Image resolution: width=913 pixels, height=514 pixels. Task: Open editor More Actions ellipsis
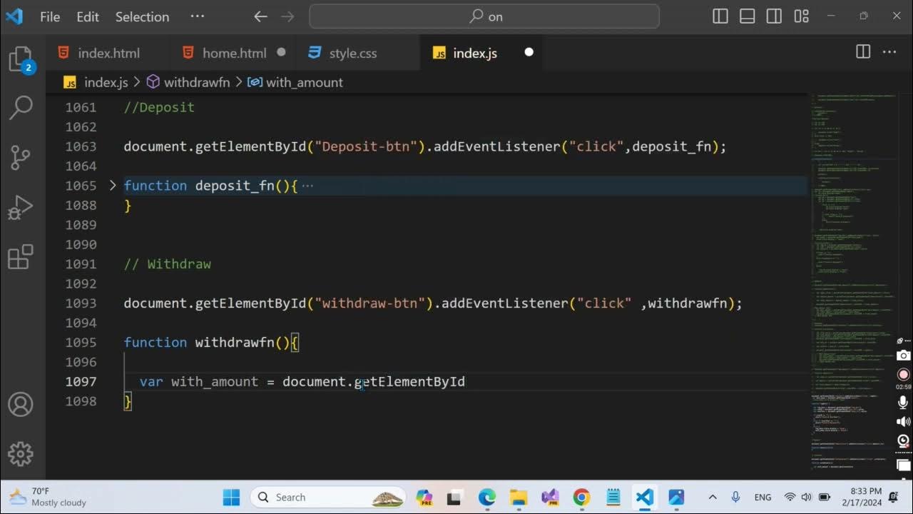click(x=889, y=51)
